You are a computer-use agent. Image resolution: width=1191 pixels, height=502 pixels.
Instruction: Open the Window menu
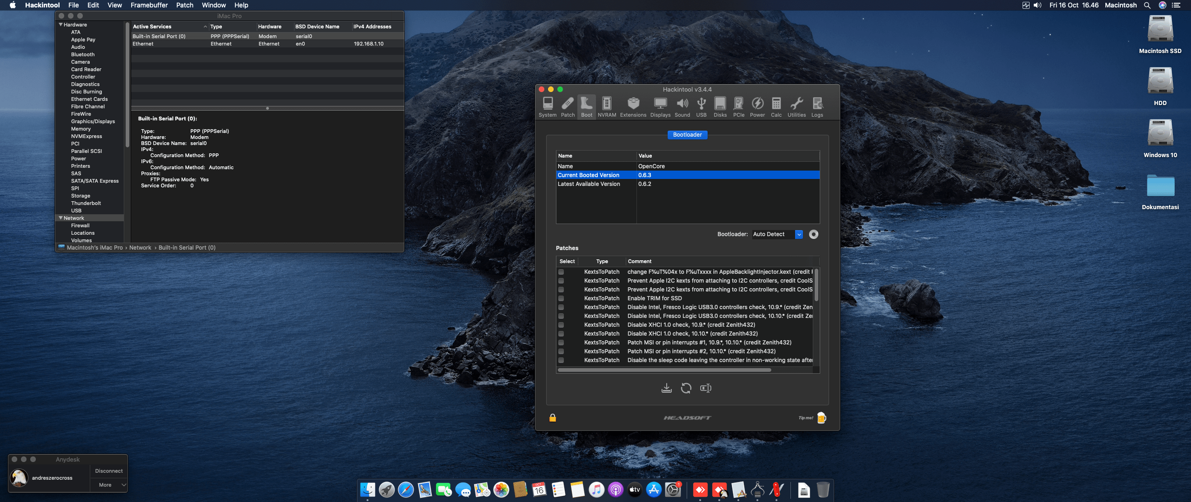(x=214, y=5)
